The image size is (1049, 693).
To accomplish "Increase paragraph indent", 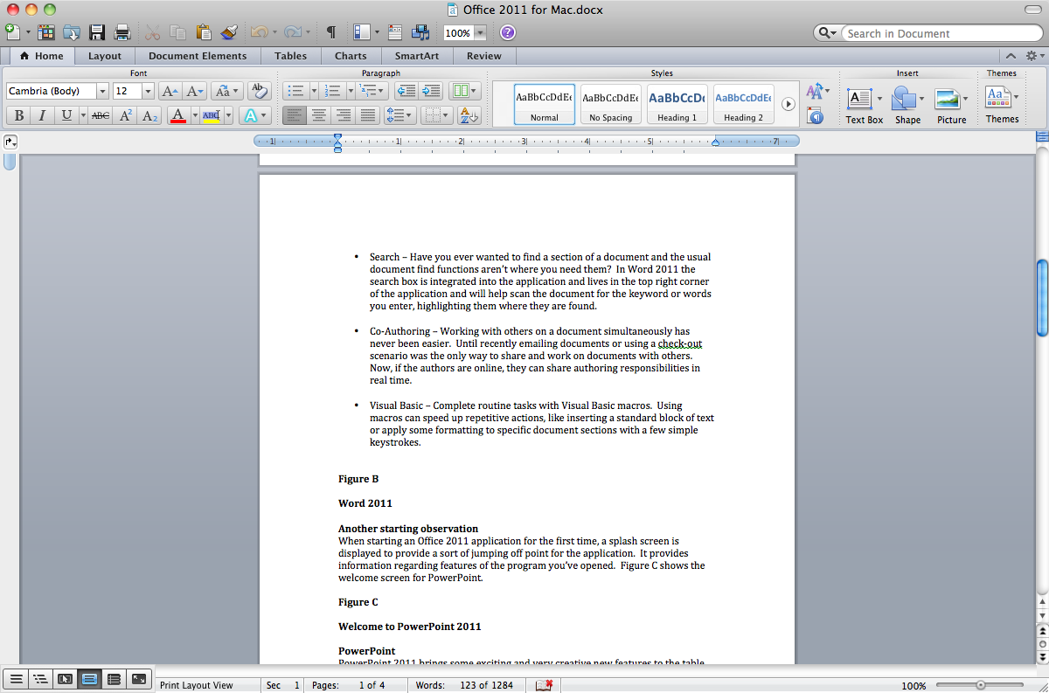I will click(x=431, y=91).
